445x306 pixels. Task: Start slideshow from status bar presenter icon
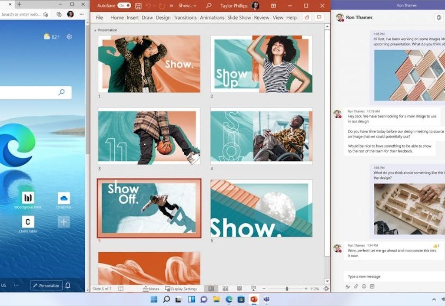253,289
